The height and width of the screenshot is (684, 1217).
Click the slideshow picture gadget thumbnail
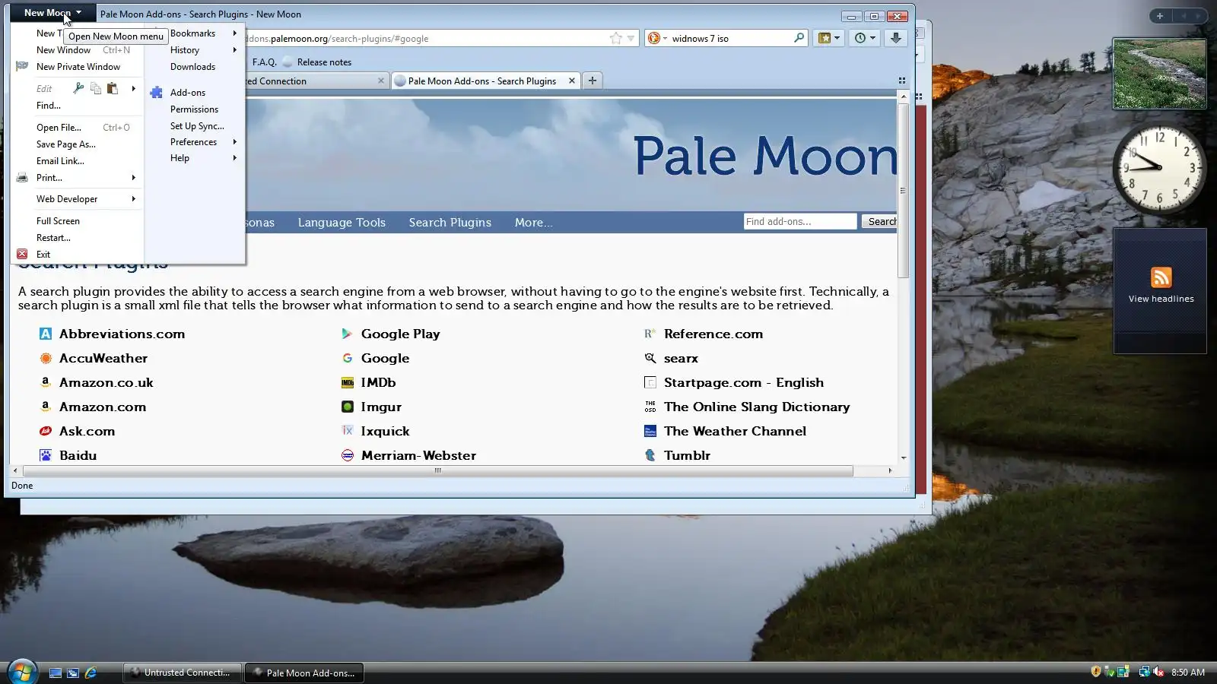pyautogui.click(x=1159, y=74)
